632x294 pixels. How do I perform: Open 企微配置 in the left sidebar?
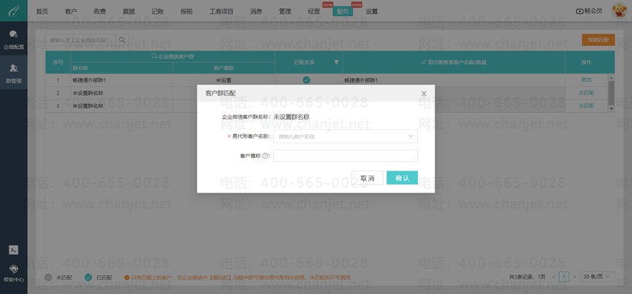(x=14, y=39)
